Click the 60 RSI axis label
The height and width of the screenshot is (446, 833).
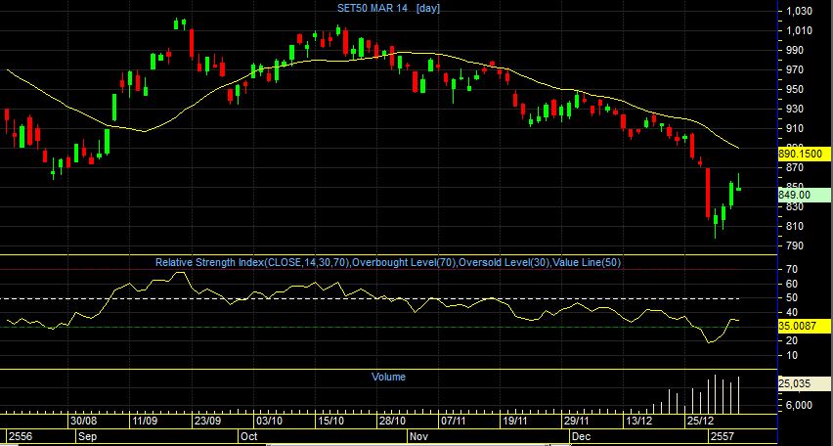point(792,285)
